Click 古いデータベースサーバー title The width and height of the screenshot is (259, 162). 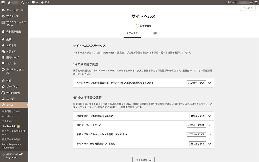point(90,125)
